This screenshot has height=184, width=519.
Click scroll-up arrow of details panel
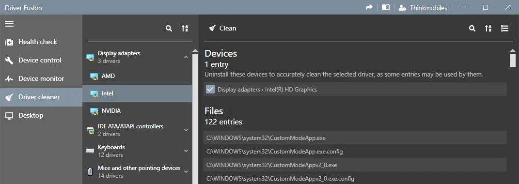513,51
